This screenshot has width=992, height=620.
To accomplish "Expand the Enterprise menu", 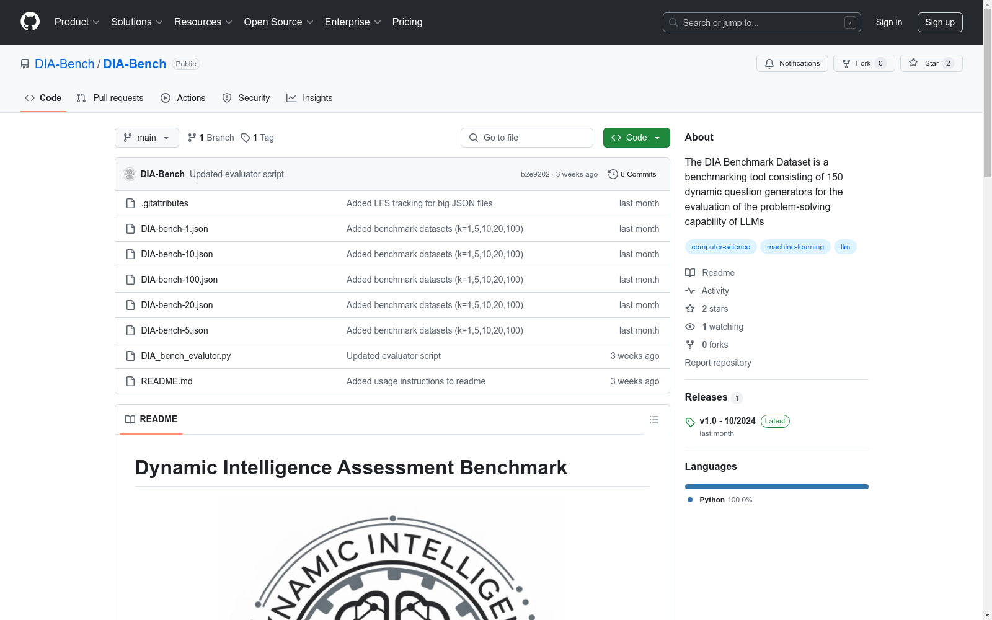I will [353, 22].
